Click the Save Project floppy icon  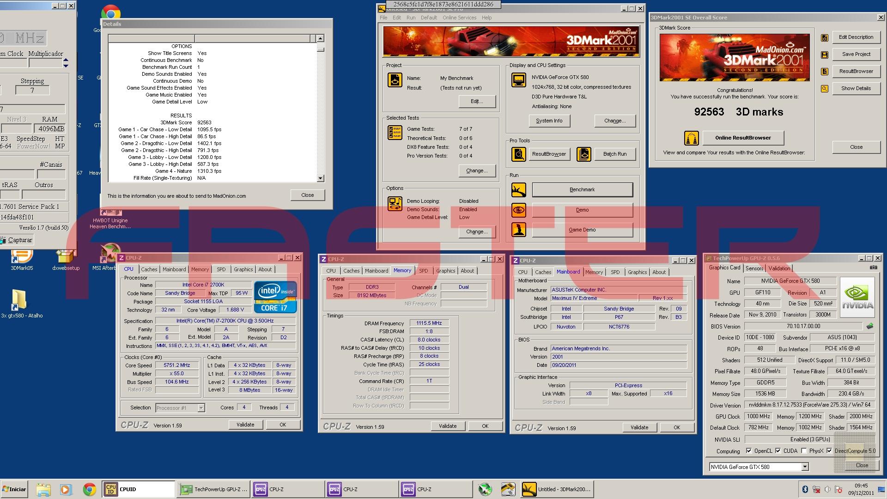[x=825, y=55]
